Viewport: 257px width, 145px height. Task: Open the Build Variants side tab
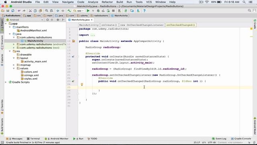(2, 126)
